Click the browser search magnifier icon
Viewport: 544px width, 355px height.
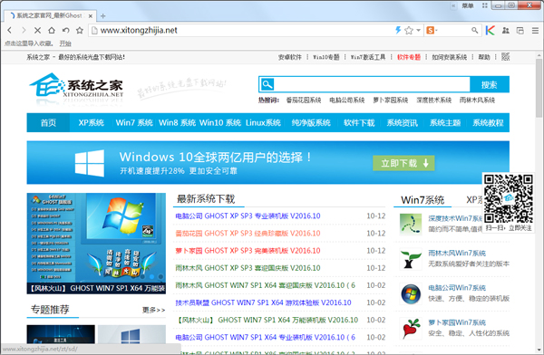[x=474, y=31]
